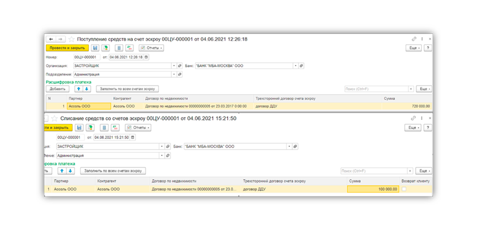The image size is (477, 229).
Task: Expand Банк dropdown arrow in Поступление window
Action: tap(296, 66)
